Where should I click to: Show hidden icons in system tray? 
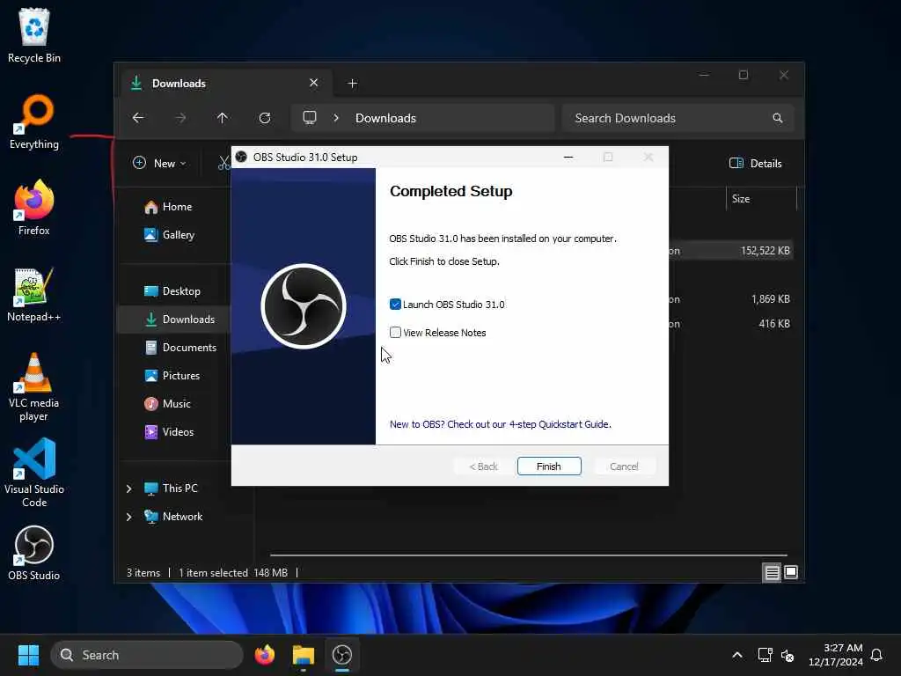tap(737, 655)
